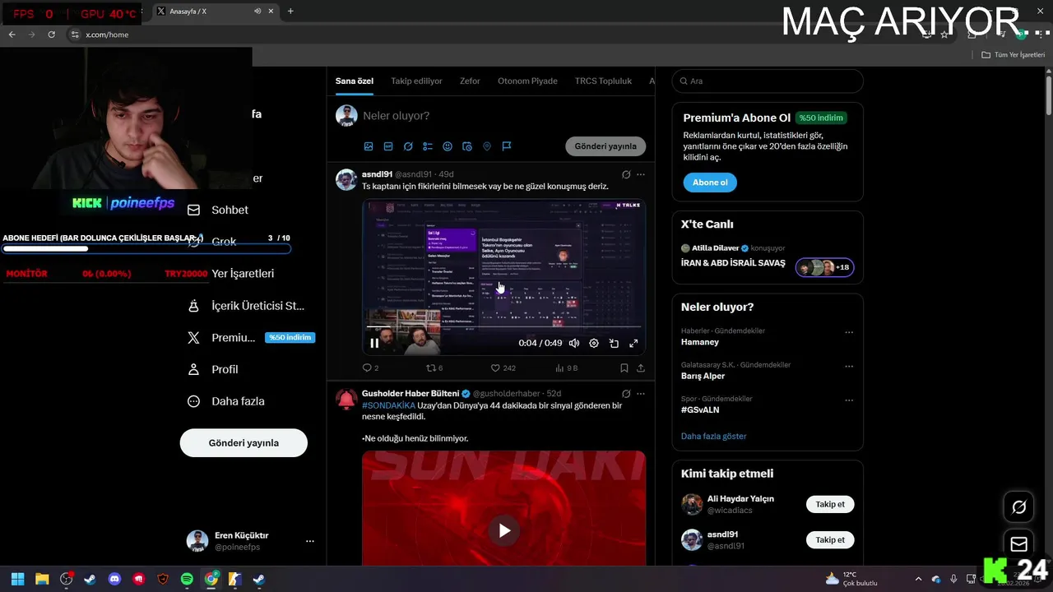Click the flag icon in composer
The width and height of the screenshot is (1053, 592).
point(507,146)
